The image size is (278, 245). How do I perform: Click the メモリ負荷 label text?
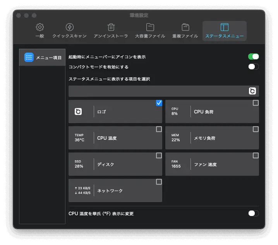(204, 138)
